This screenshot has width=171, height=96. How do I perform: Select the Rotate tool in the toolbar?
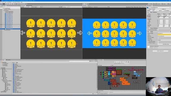(x=6, y=4)
